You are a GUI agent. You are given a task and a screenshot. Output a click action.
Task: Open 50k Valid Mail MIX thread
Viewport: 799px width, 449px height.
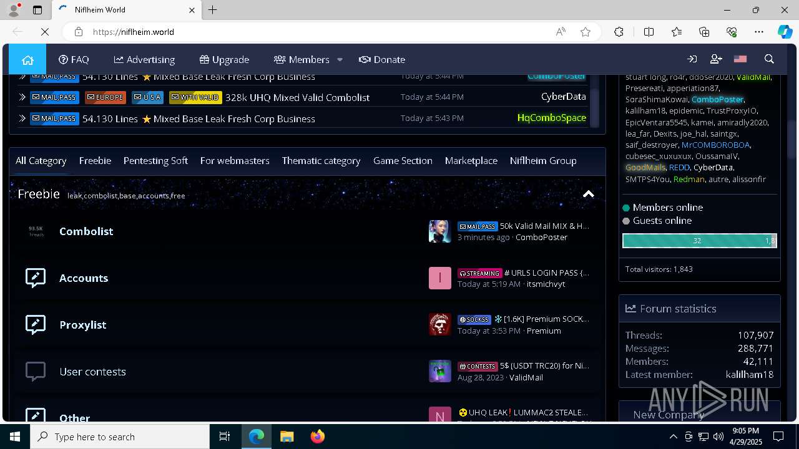[544, 226]
